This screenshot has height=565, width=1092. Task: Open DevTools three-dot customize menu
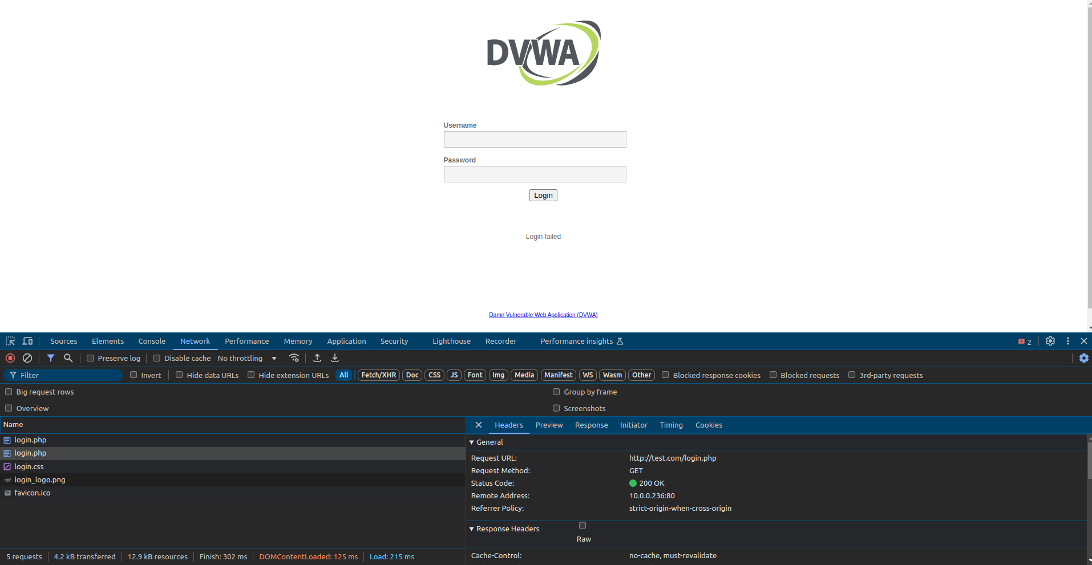coord(1068,341)
